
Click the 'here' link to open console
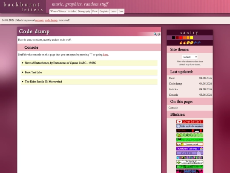pos(106,55)
